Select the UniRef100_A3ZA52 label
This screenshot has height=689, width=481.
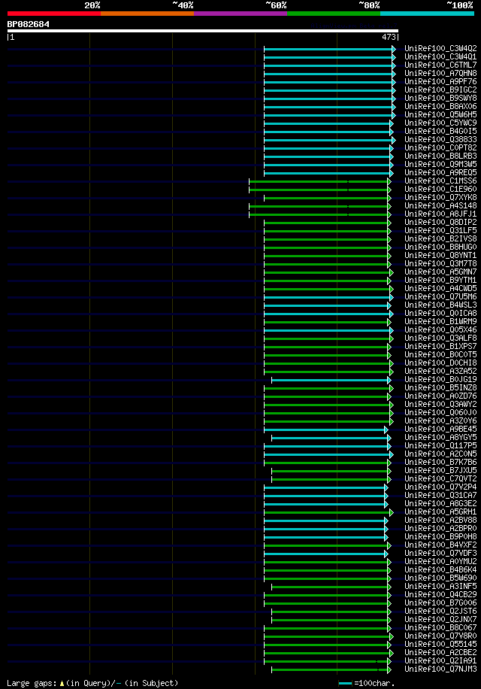click(440, 372)
